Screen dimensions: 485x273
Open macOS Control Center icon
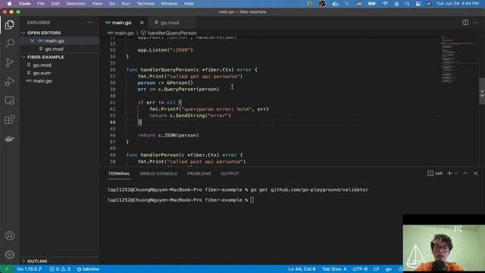point(418,4)
